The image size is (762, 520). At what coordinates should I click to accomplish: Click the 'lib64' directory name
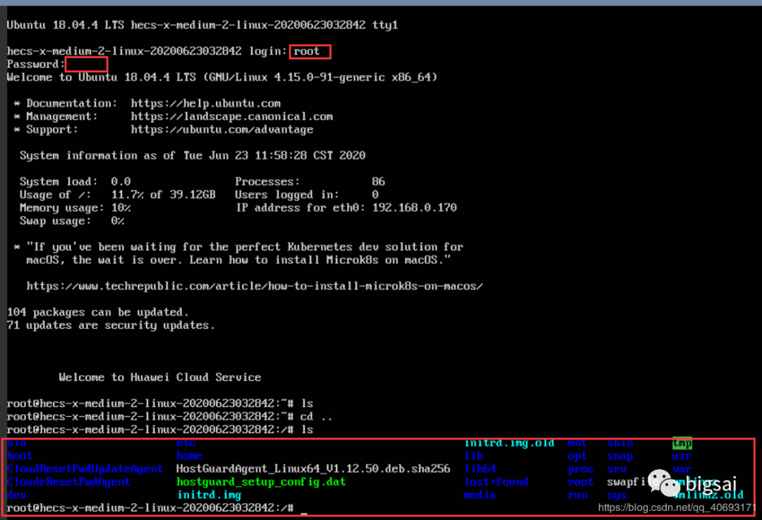click(480, 469)
